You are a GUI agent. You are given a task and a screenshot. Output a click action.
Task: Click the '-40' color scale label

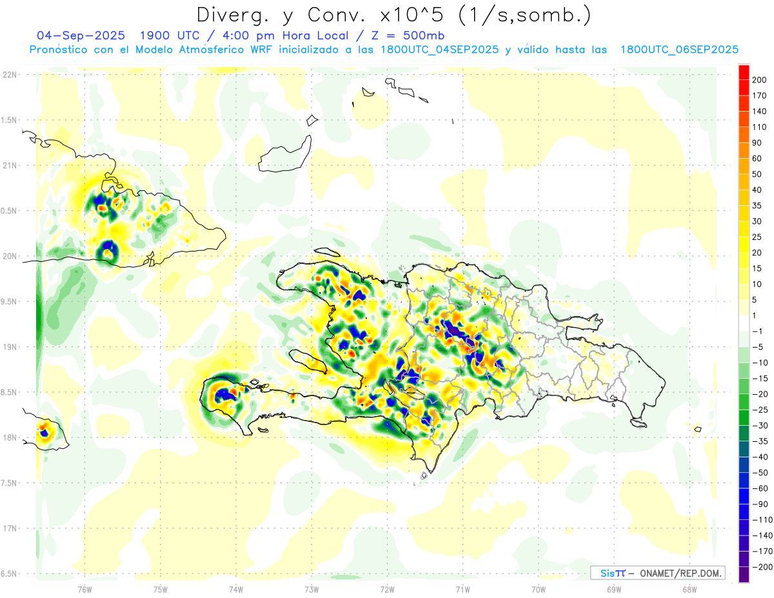click(x=760, y=457)
